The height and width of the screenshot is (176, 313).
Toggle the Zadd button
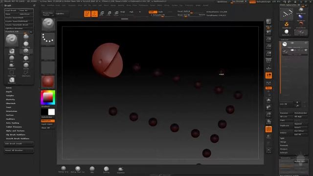tap(153, 12)
